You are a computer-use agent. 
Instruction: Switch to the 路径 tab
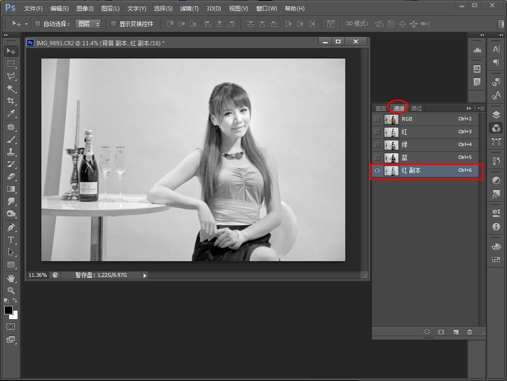[x=417, y=108]
